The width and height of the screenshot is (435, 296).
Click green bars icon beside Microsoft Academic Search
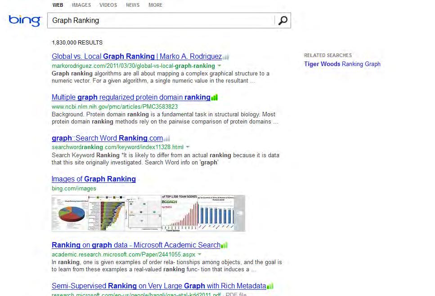click(x=224, y=245)
